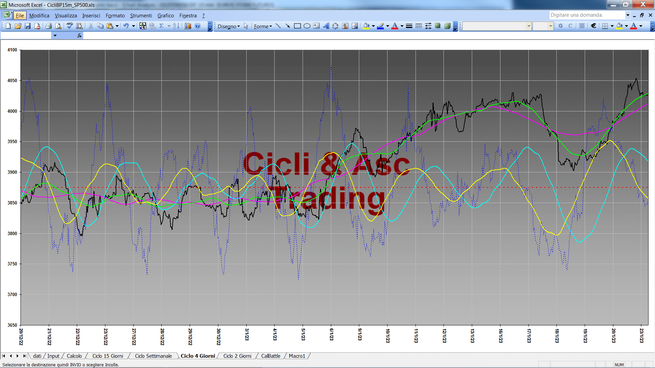Undo the last action
This screenshot has width=655, height=368.
click(126, 26)
